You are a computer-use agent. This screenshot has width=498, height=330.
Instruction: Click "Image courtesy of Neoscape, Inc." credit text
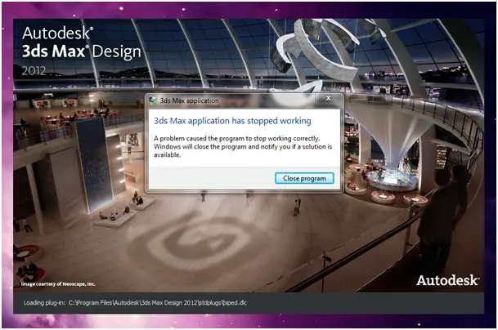(58, 284)
